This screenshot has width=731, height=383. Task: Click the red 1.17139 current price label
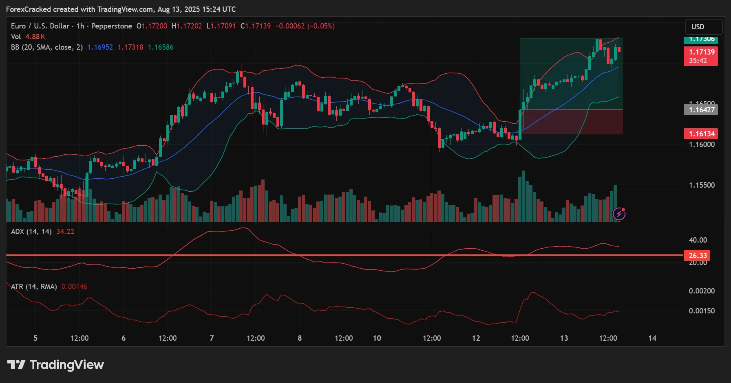point(701,52)
